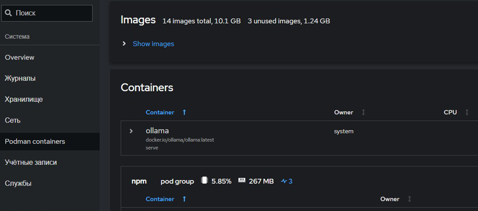Select Сеть in the sidebar
Viewport: 478px width, 211px height.
(13, 120)
